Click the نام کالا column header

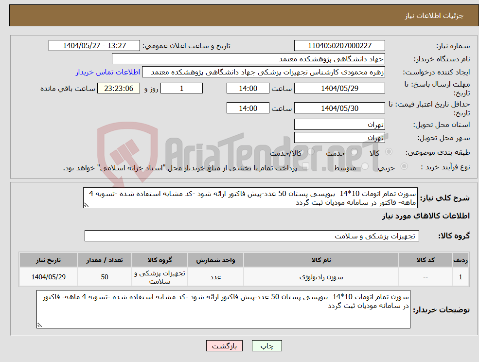[321, 260]
